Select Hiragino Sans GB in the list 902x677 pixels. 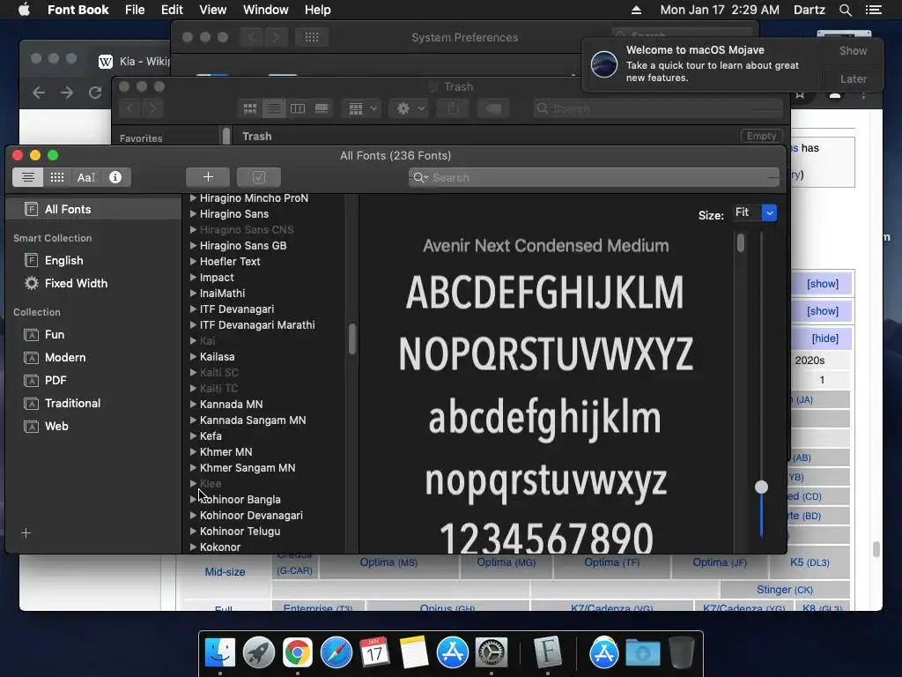(243, 245)
